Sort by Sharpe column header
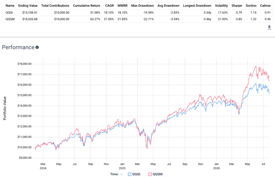275x177 pixels. coord(237,6)
